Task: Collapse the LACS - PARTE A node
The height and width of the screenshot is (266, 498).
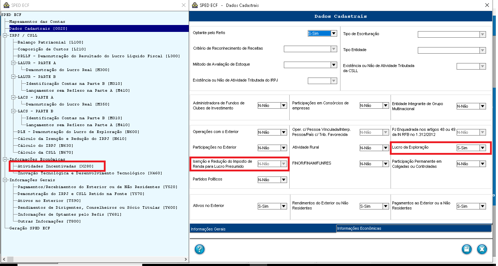Action: pyautogui.click(x=13, y=97)
